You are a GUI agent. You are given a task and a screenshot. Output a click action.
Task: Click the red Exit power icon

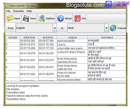pos(77,18)
